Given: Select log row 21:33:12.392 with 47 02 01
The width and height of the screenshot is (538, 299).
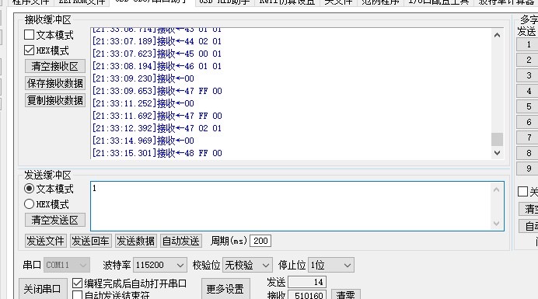Looking at the screenshot, I should [157, 128].
